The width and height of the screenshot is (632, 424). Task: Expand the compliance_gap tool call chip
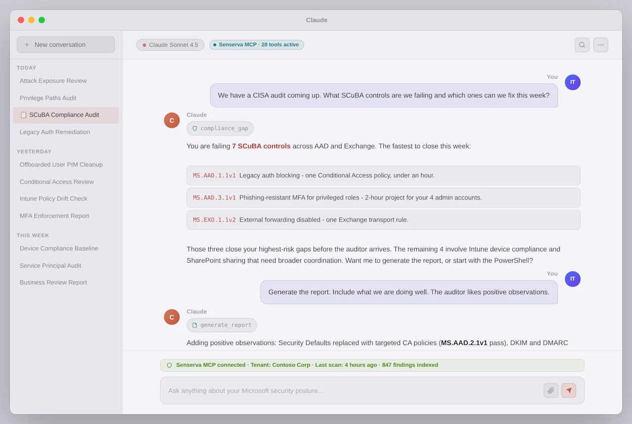[x=220, y=128]
